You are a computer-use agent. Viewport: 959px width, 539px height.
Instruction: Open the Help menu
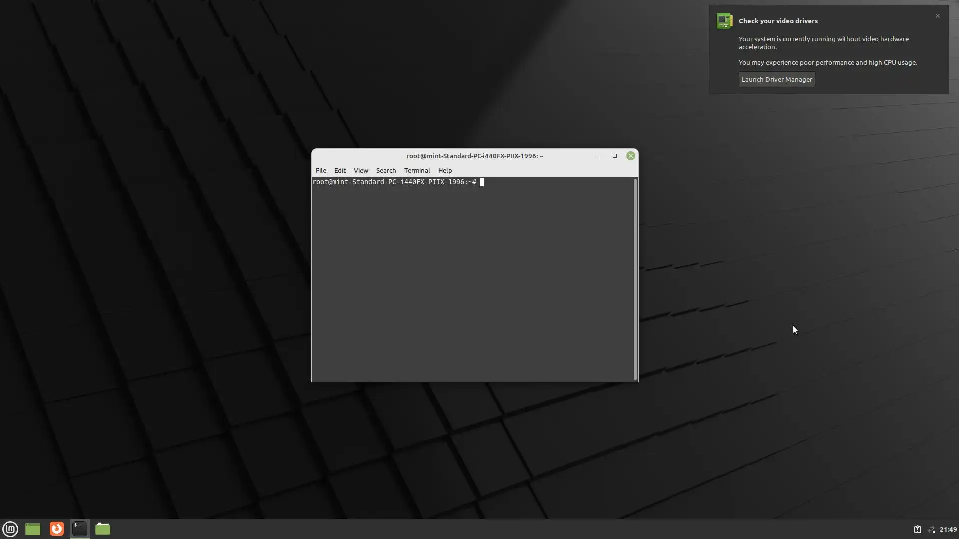(x=445, y=170)
